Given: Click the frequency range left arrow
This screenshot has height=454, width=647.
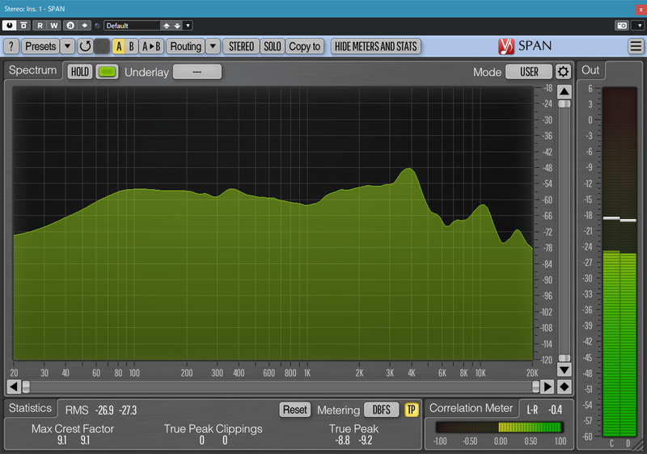Looking at the screenshot, I should point(13,386).
